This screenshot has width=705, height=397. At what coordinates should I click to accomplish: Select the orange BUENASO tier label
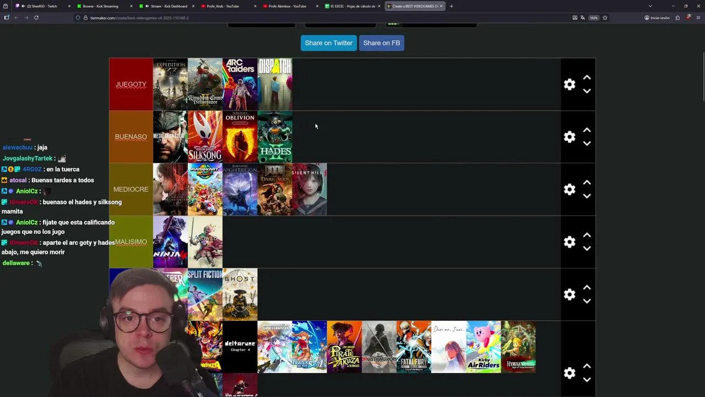(131, 137)
